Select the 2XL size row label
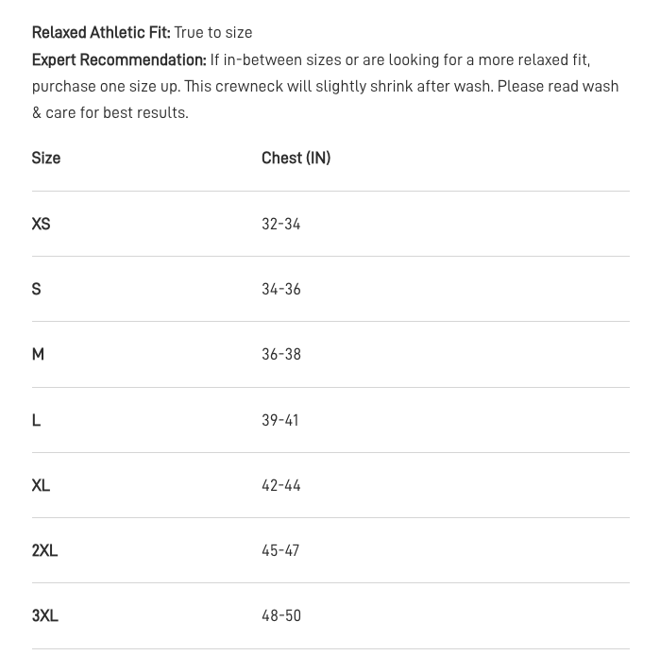Viewport: 660px width, 672px height. [x=44, y=550]
